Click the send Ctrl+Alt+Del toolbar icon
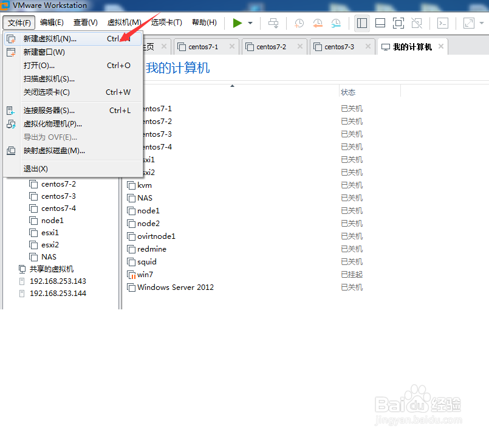The width and height of the screenshot is (489, 437). pyautogui.click(x=273, y=23)
